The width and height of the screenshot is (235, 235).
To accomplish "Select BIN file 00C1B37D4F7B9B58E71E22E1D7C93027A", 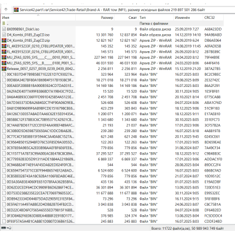I will pyautogui.click(x=41, y=75).
